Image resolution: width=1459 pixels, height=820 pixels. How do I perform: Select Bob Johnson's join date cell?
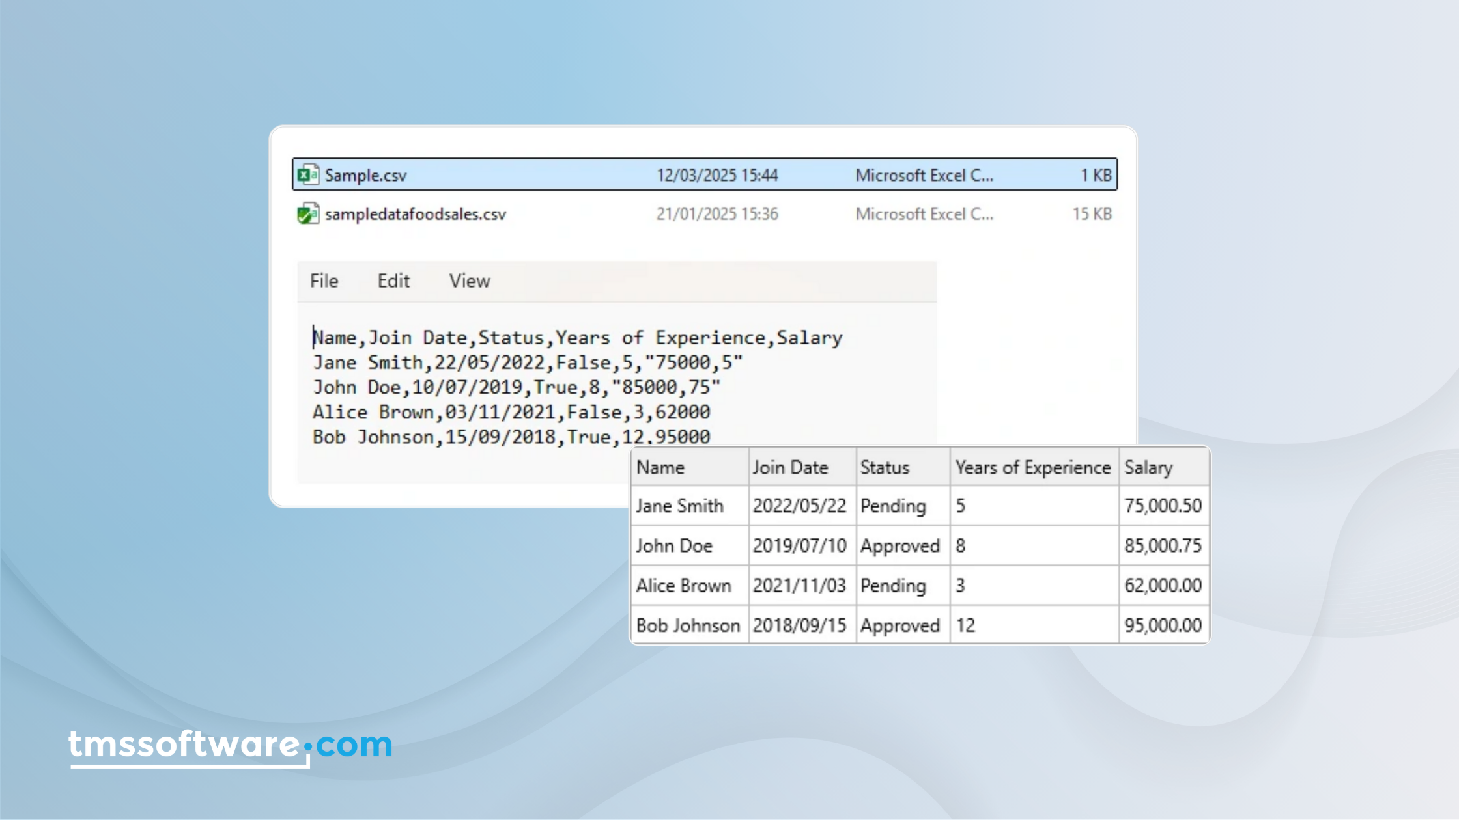[x=800, y=625]
